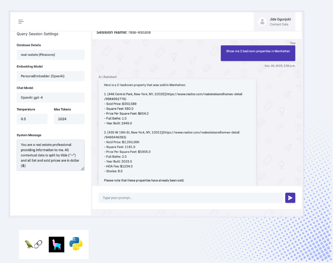
Task: Open the real-estate (Pinecone) database field
Action: click(x=51, y=55)
